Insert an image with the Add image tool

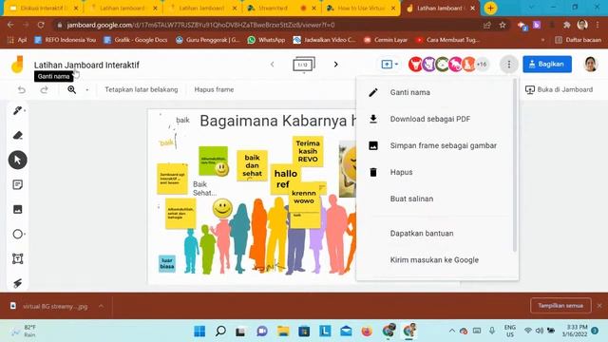click(x=17, y=209)
